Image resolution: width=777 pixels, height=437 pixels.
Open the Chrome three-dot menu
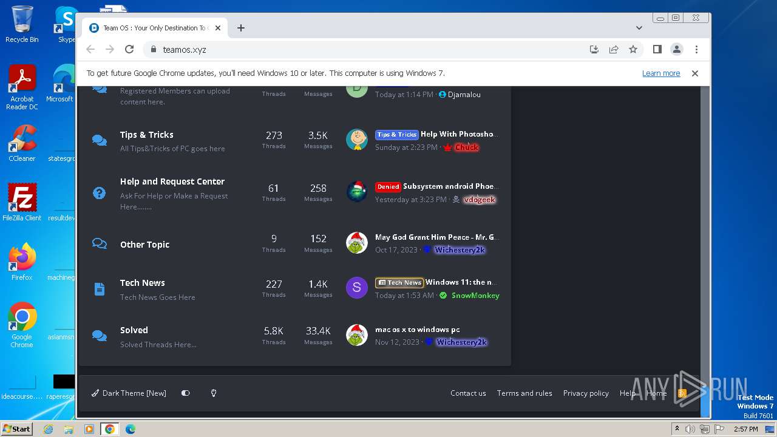tap(696, 50)
